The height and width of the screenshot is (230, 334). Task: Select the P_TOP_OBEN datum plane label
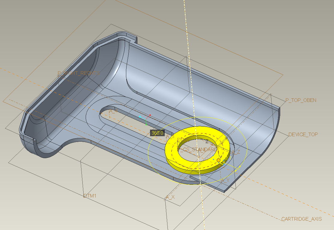click(301, 100)
